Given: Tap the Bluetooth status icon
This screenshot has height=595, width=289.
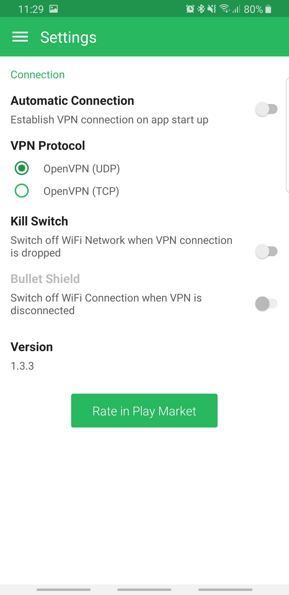Looking at the screenshot, I should 201,9.
